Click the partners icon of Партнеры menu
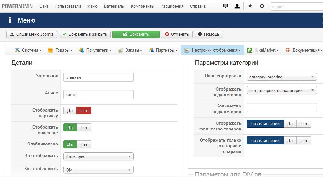 151,50
